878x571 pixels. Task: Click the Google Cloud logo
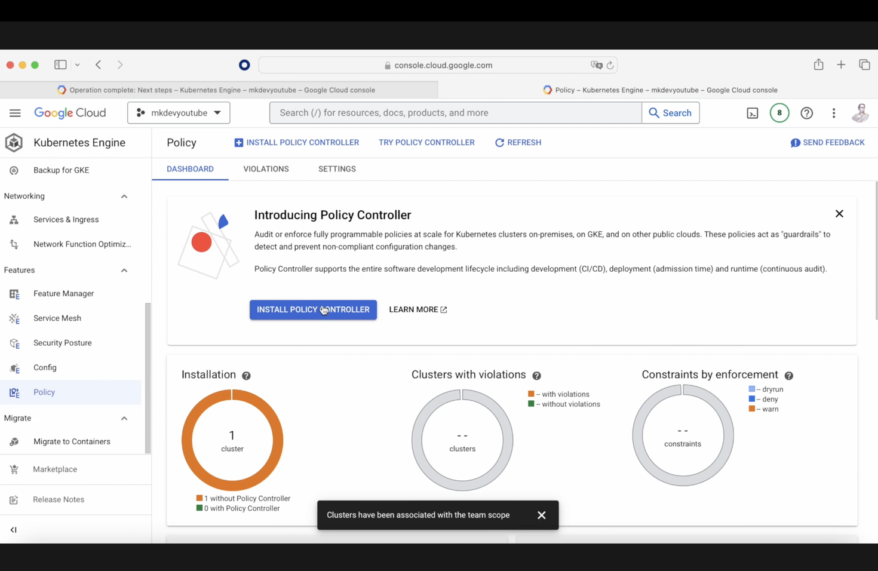pyautogui.click(x=70, y=113)
